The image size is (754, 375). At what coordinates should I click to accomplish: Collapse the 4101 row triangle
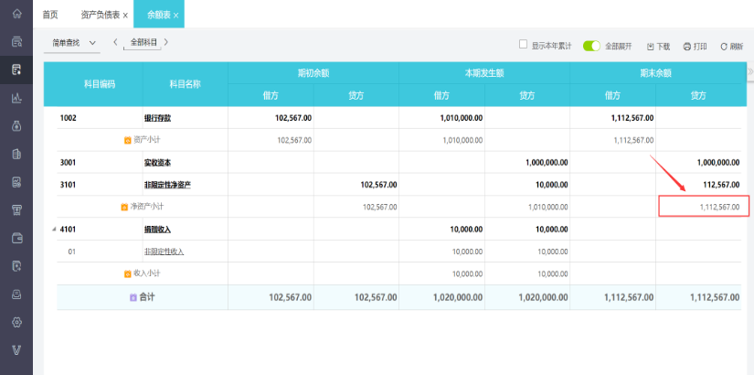(54, 230)
